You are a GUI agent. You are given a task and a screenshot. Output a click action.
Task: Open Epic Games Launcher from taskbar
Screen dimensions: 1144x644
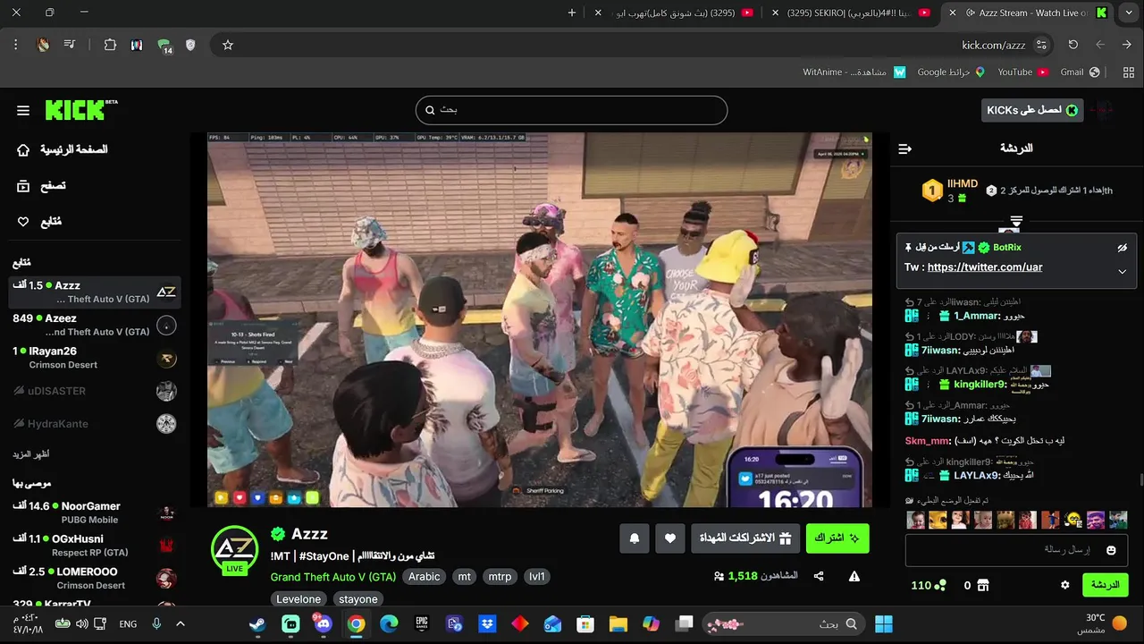pos(422,624)
